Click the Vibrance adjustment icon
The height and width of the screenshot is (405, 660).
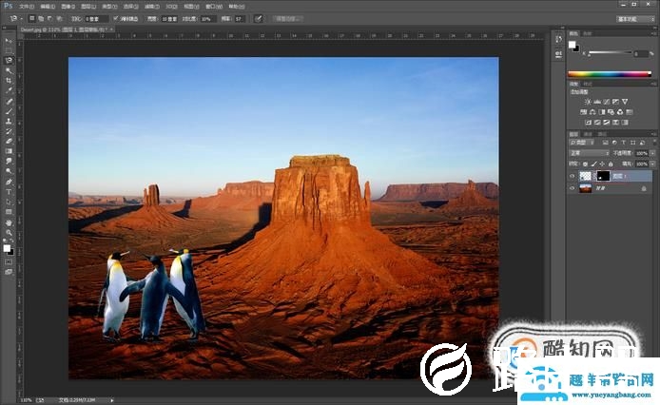(625, 102)
